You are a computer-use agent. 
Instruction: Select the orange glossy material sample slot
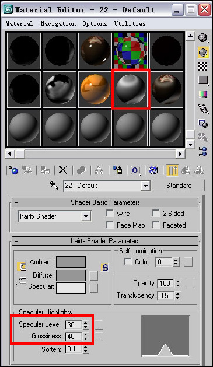click(95, 90)
